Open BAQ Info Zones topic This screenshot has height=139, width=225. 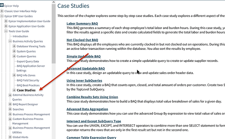click(26, 75)
